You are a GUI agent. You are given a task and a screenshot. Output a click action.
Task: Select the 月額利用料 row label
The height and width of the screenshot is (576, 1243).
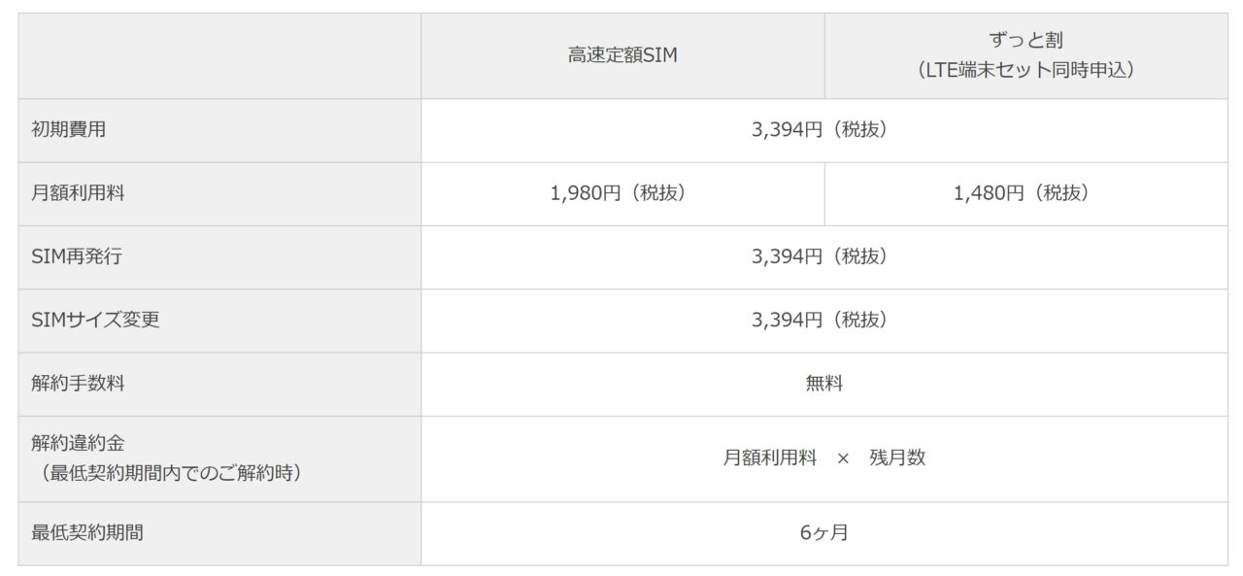(x=78, y=193)
